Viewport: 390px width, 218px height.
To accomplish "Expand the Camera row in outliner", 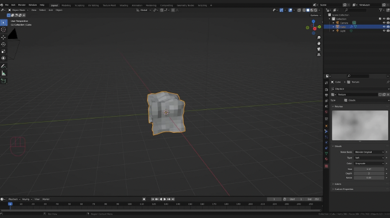I will 333,23.
